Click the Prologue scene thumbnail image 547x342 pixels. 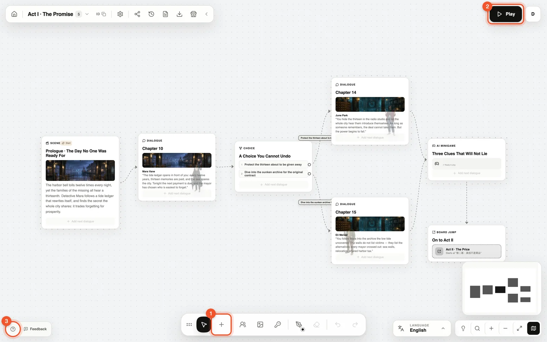(x=80, y=170)
